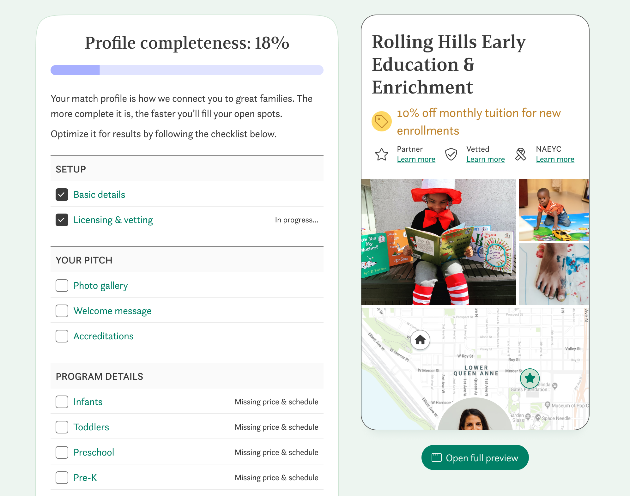Screen dimensions: 630x496
Task: Uncheck the Basic details checkbox
Action: (x=62, y=195)
